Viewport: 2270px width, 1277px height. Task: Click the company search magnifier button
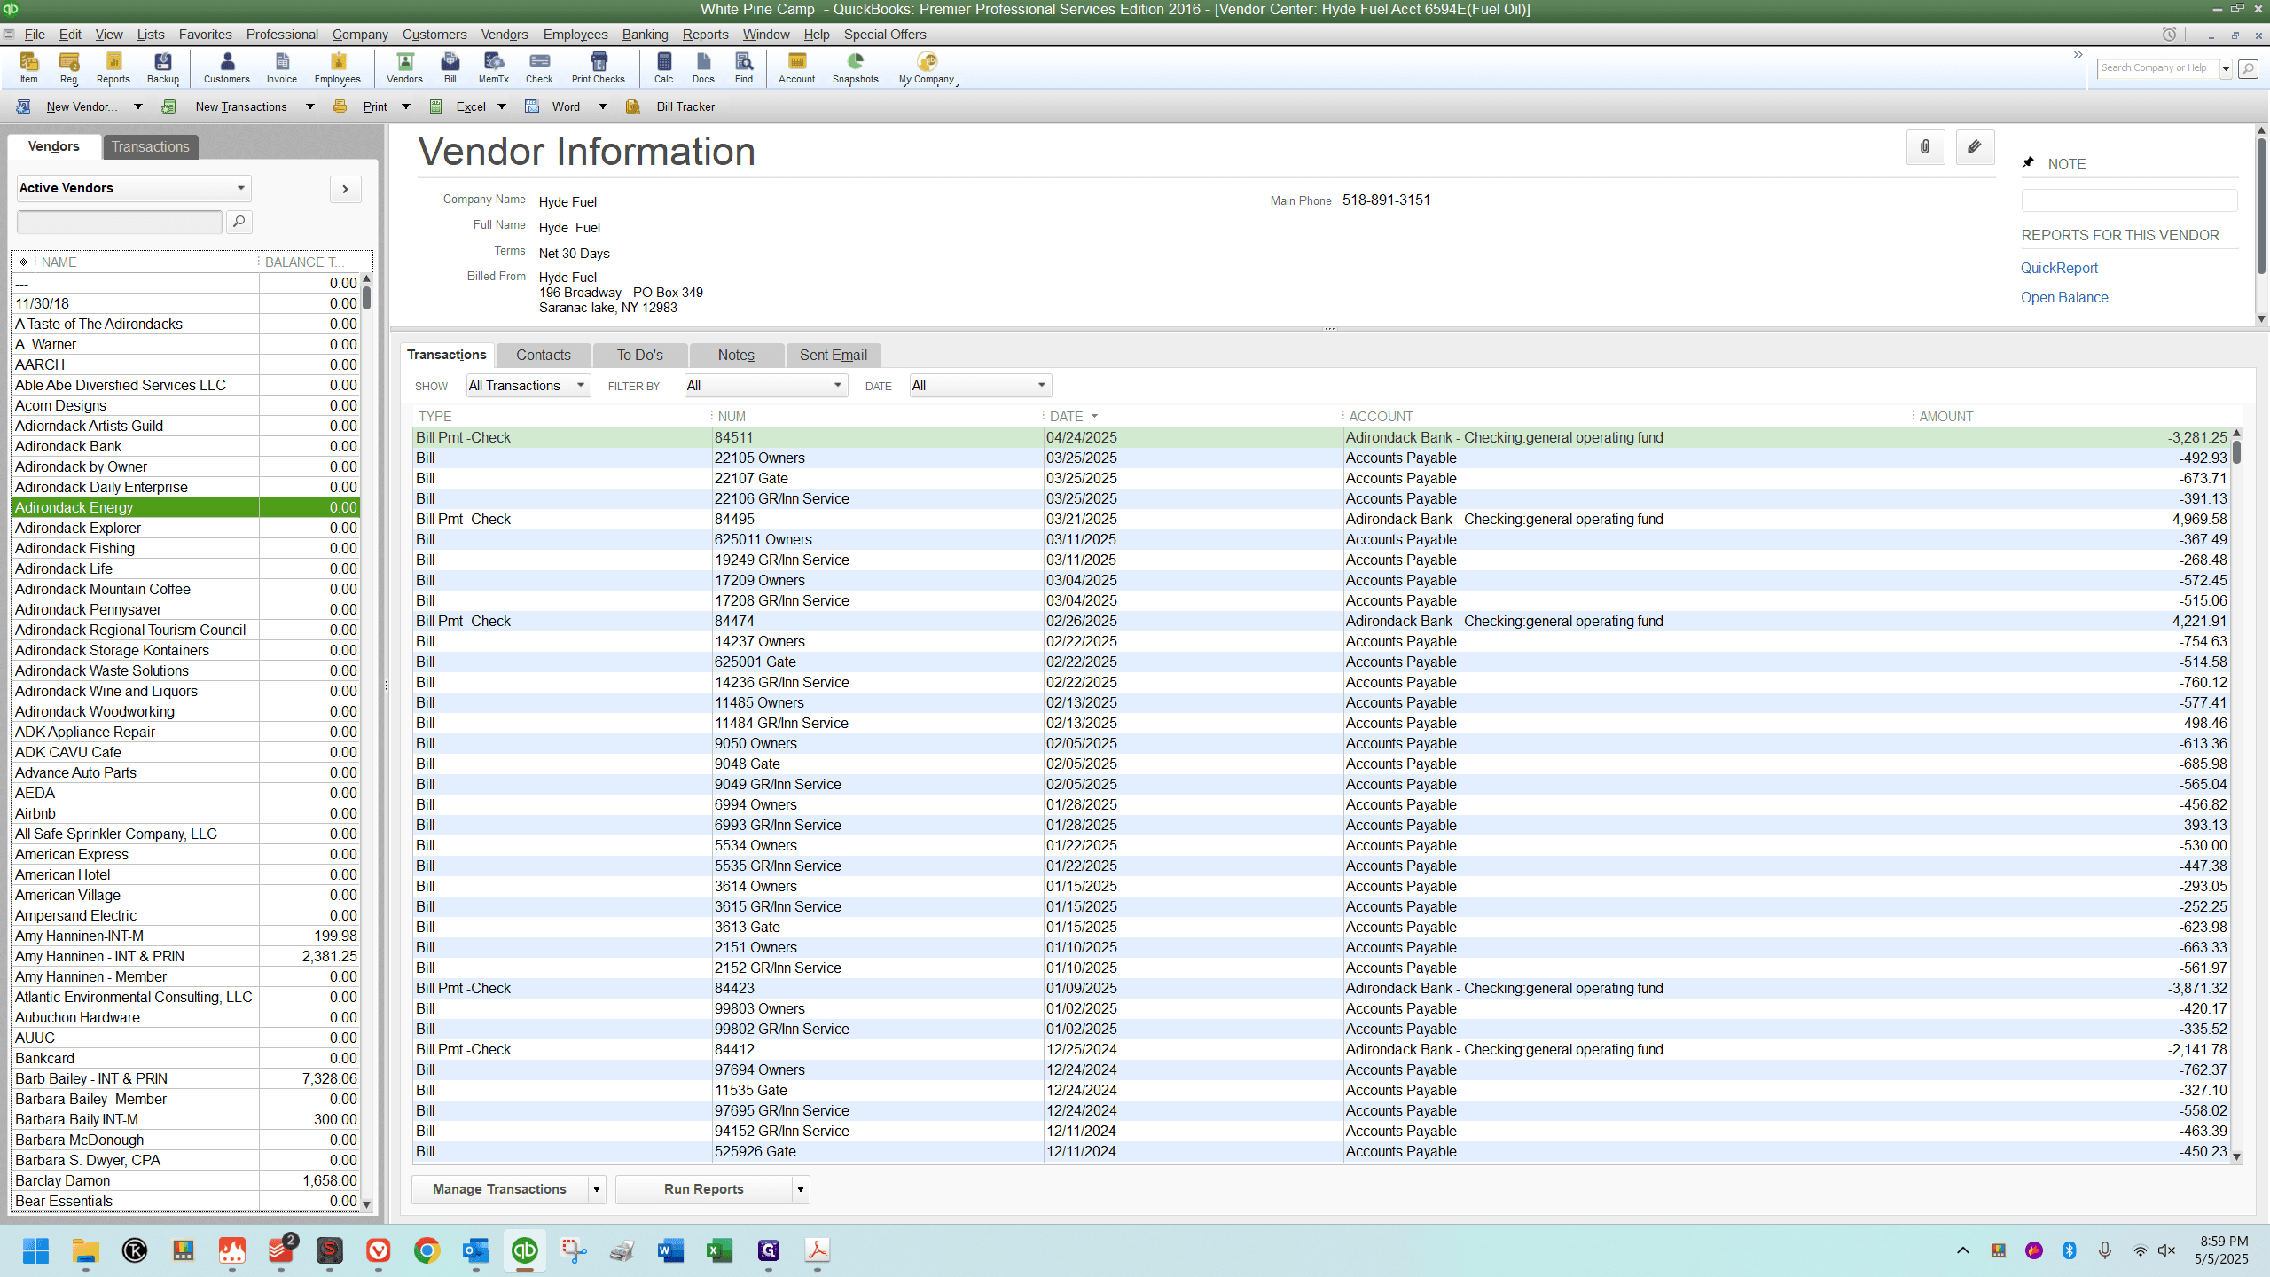(x=2248, y=68)
